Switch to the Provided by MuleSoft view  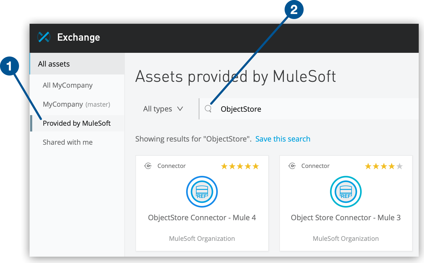(x=77, y=123)
